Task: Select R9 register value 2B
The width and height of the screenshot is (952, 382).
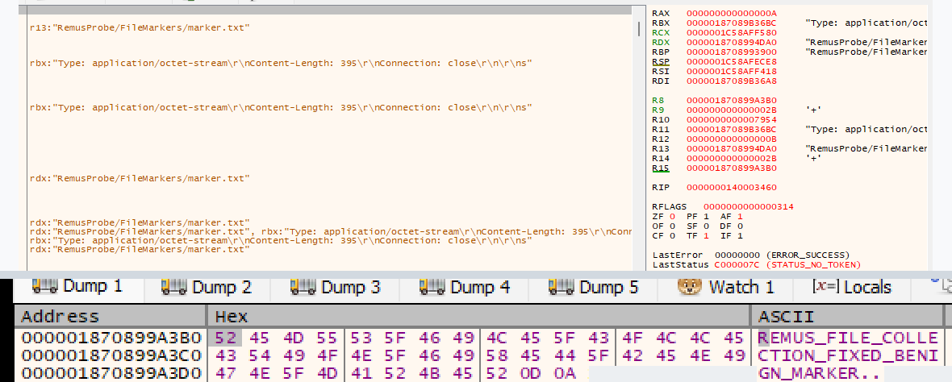Action: pyautogui.click(x=732, y=110)
